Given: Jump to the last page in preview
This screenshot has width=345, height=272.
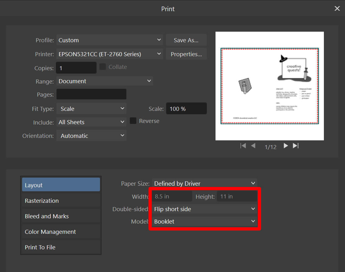Looking at the screenshot, I should tap(295, 146).
